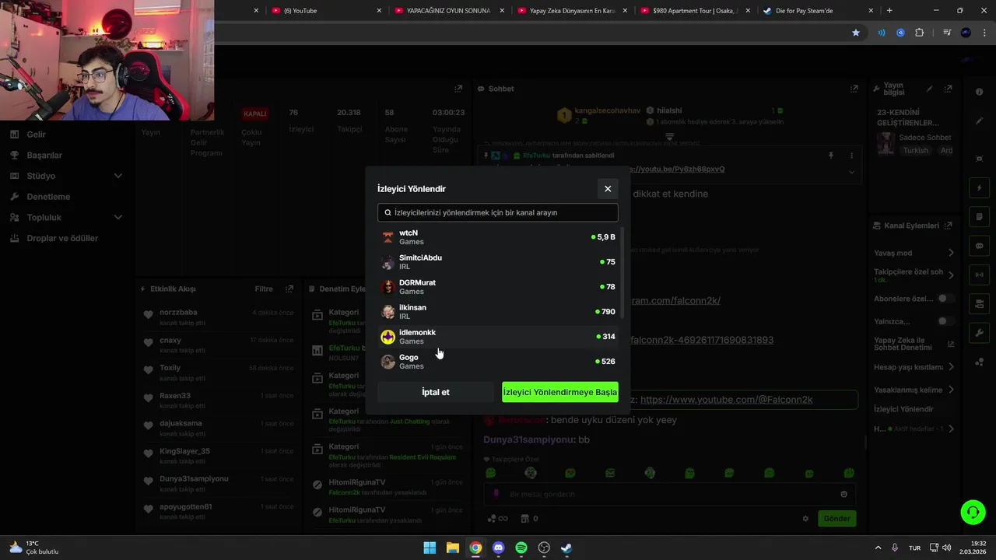Screen dimensions: 996x560
Task: Click the info icon in right toolbar
Action: (979, 92)
